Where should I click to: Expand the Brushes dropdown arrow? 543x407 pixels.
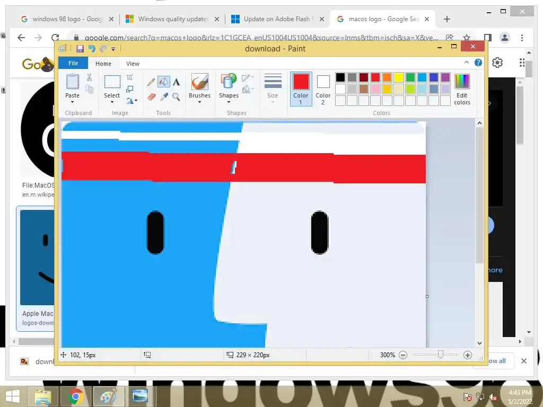click(x=199, y=102)
